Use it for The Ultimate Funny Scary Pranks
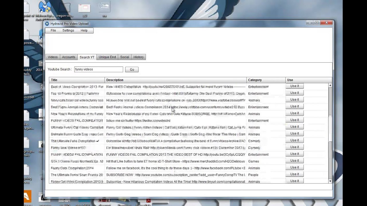367x206 pixels. point(294,174)
